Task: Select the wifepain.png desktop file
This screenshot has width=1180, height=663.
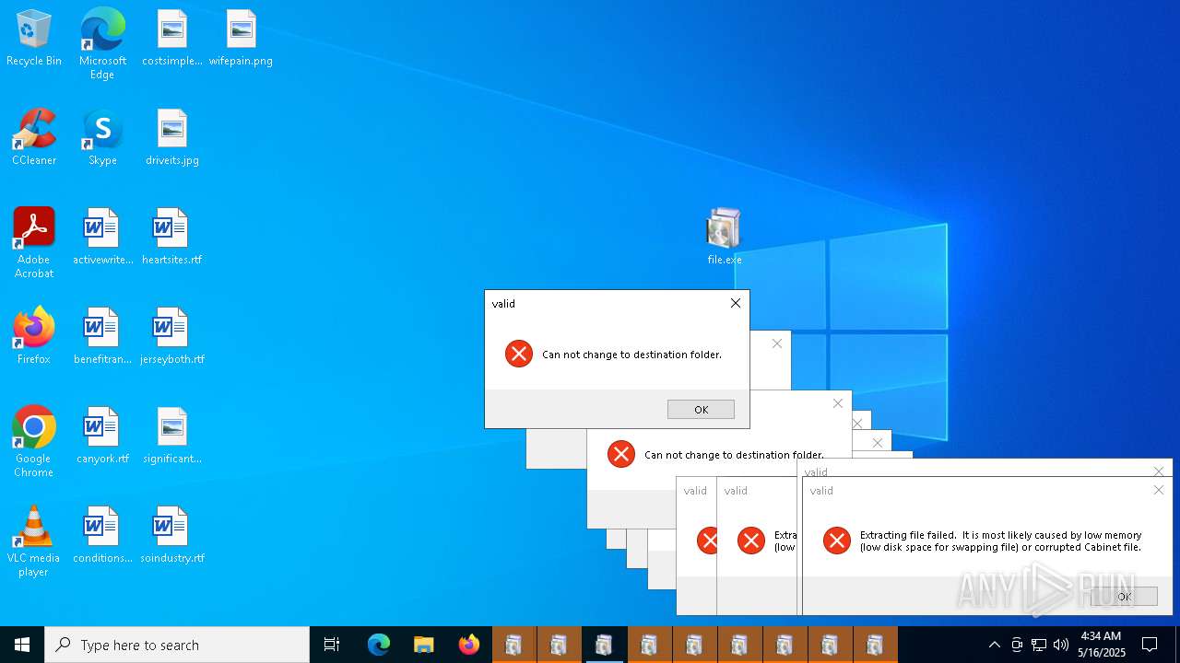Action: tap(241, 39)
